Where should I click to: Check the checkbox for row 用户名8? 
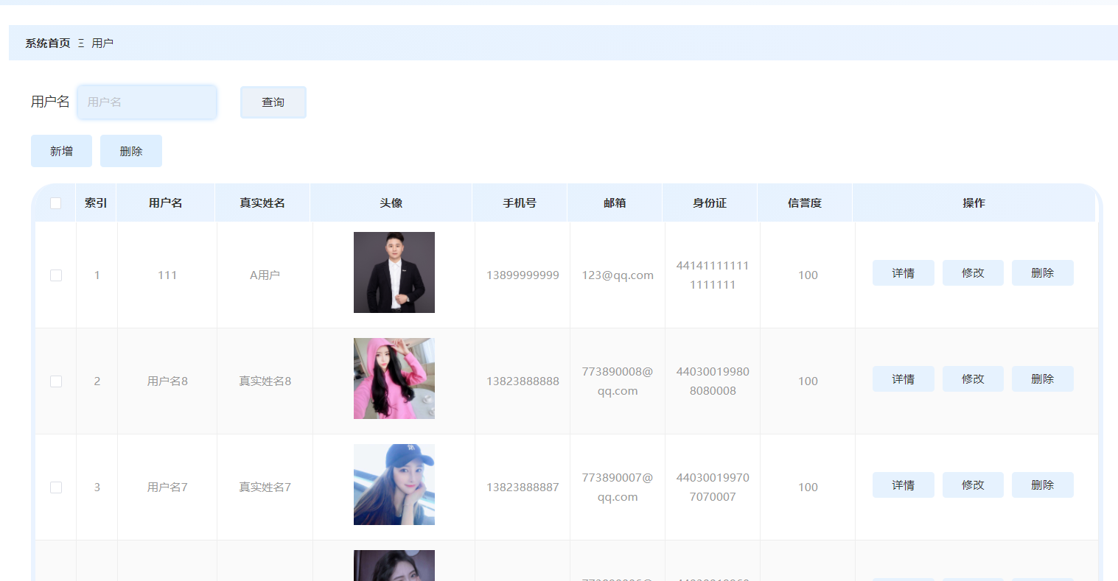coord(56,381)
